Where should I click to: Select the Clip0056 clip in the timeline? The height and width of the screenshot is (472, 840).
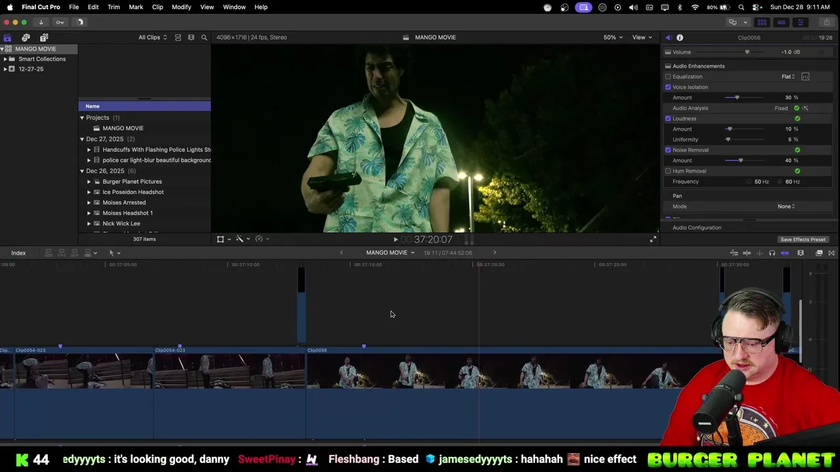[513, 392]
